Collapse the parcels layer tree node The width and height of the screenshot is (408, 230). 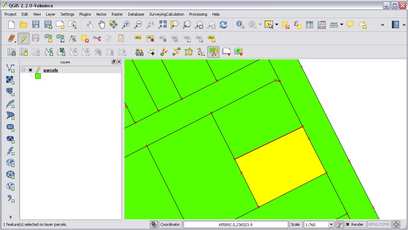click(x=24, y=70)
